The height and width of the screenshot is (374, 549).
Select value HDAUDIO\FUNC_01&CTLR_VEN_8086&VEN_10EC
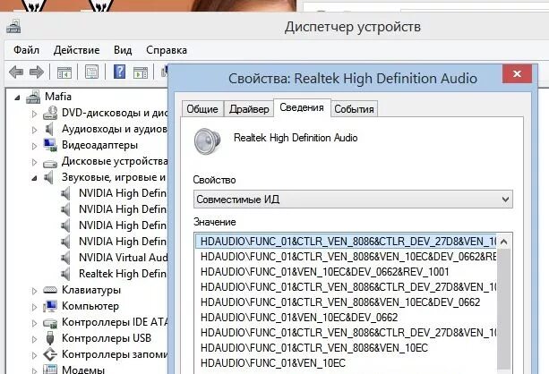point(314,348)
